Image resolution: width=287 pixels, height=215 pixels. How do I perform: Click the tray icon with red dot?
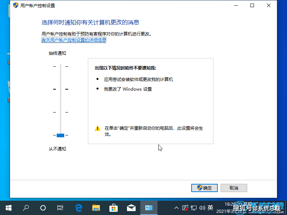pyautogui.click(x=185, y=208)
